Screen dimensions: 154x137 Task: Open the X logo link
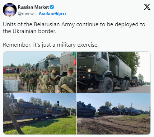(147, 7)
